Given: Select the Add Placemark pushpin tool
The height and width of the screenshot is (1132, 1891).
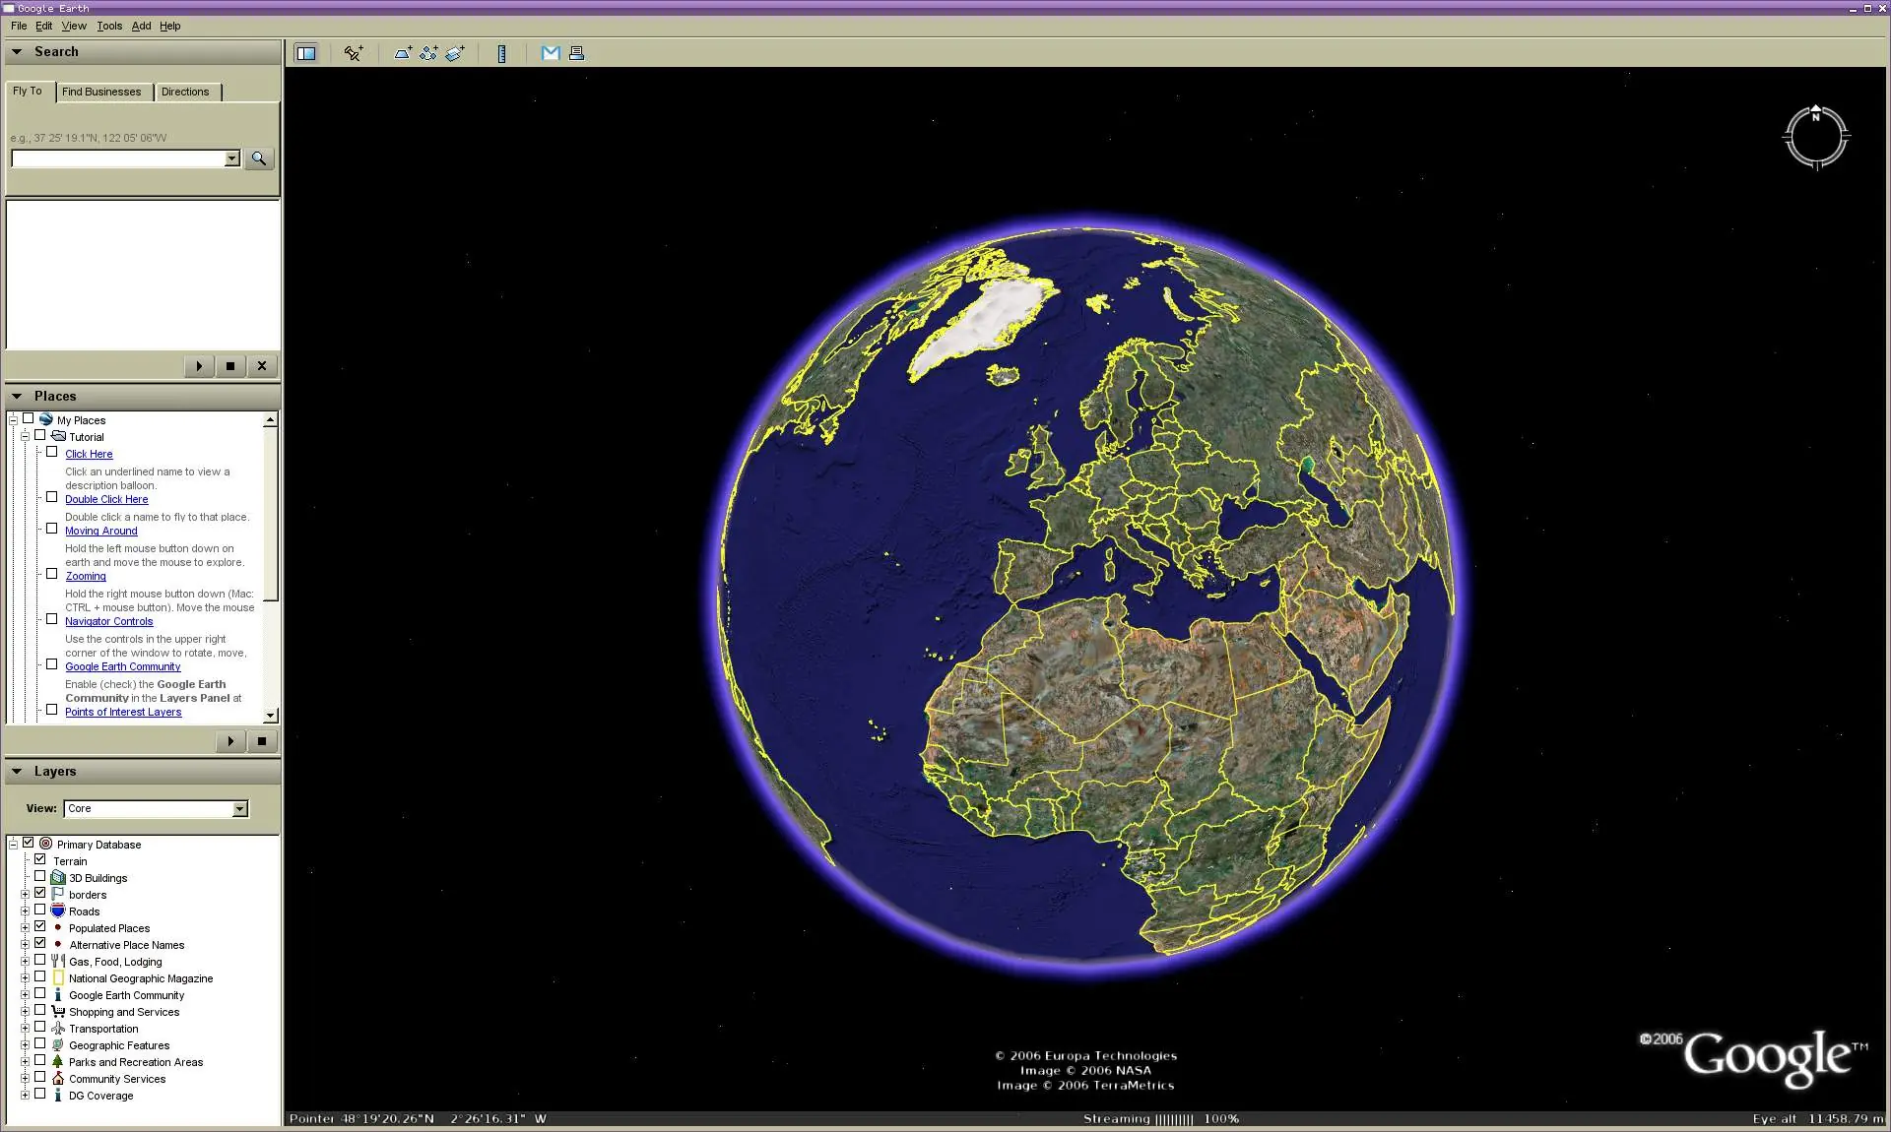Looking at the screenshot, I should coord(353,54).
